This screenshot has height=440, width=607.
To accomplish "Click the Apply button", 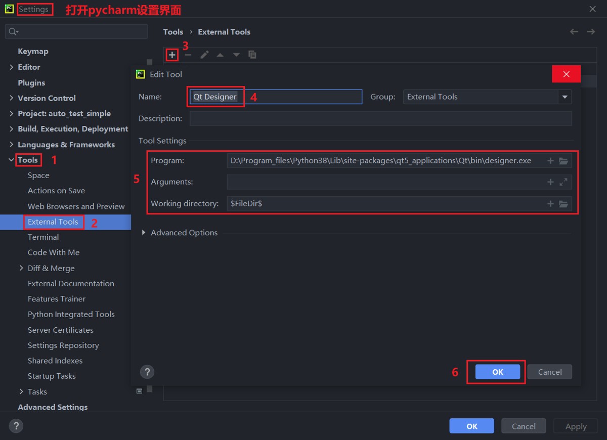I will pyautogui.click(x=576, y=426).
